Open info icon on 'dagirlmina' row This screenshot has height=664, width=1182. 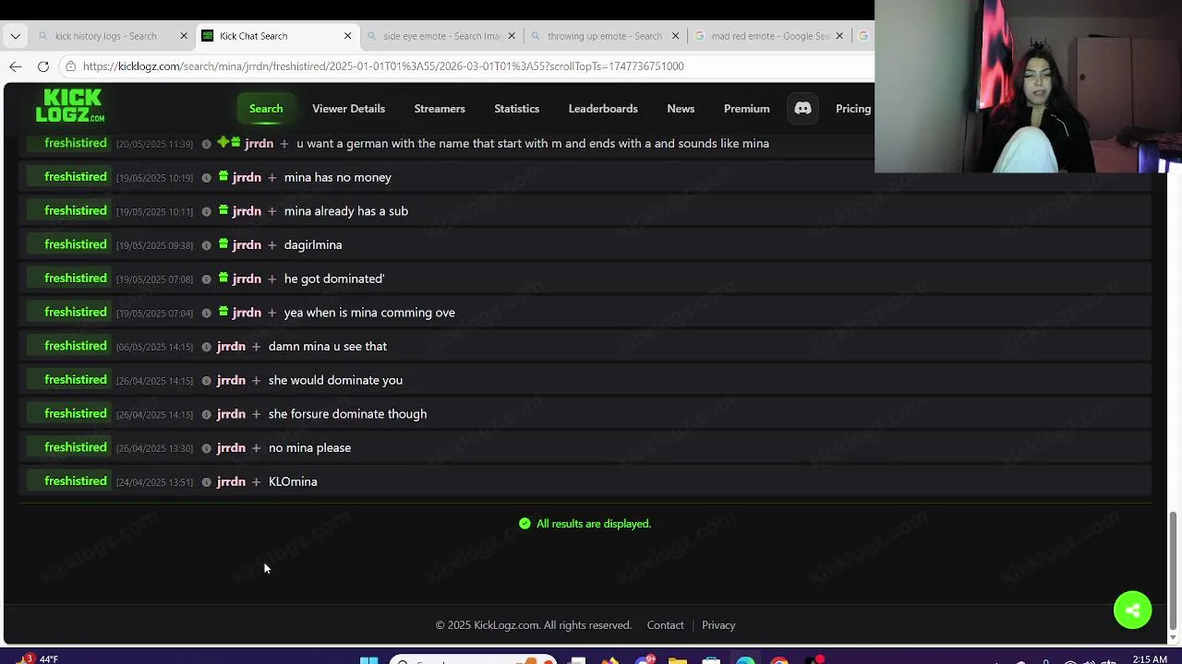(207, 245)
